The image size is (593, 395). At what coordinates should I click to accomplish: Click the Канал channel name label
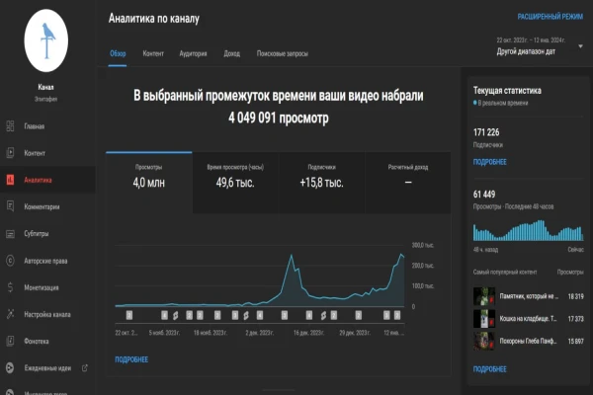[x=45, y=87]
